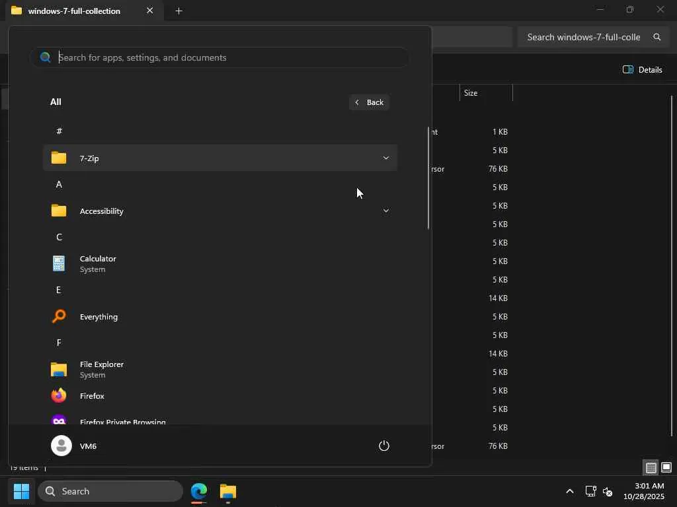Launch Calculator from the app list
This screenshot has width=677, height=507.
[x=219, y=263]
